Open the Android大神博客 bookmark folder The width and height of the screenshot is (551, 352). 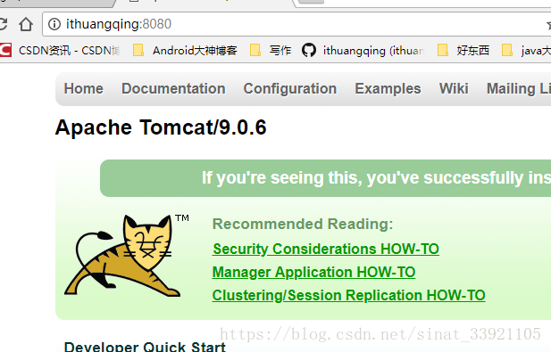point(185,51)
